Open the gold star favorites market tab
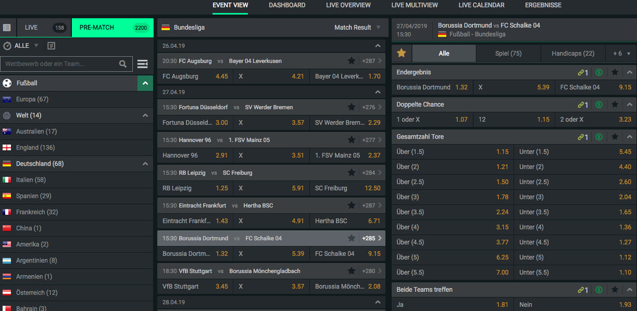 401,53
